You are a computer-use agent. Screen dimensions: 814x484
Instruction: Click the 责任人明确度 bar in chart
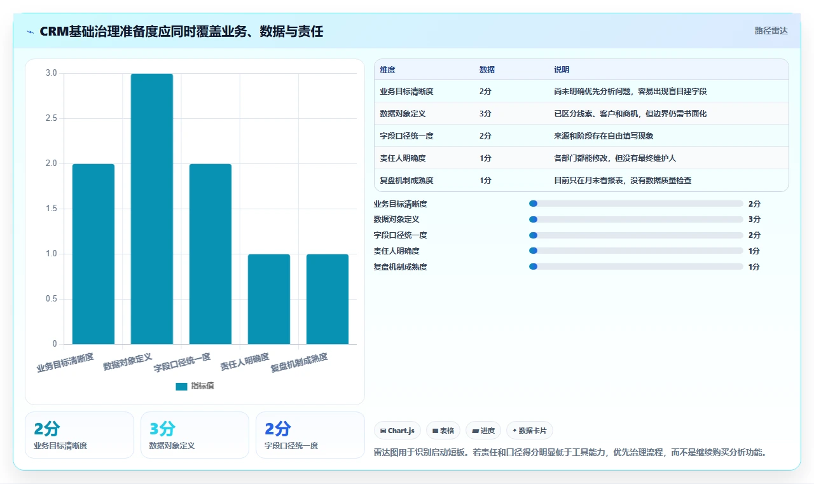(x=269, y=299)
